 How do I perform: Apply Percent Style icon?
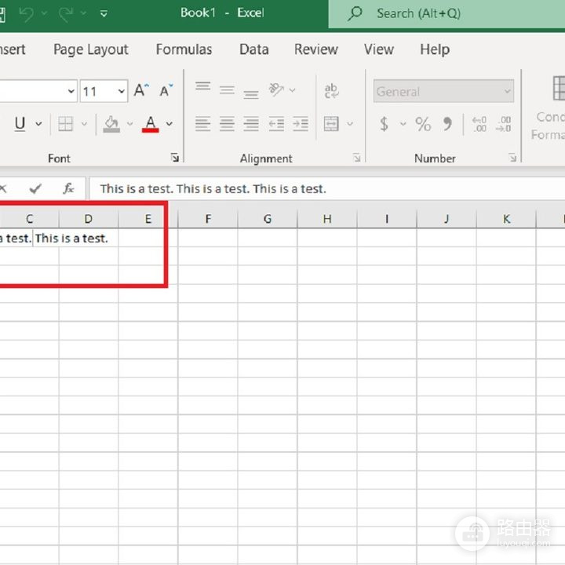(423, 124)
